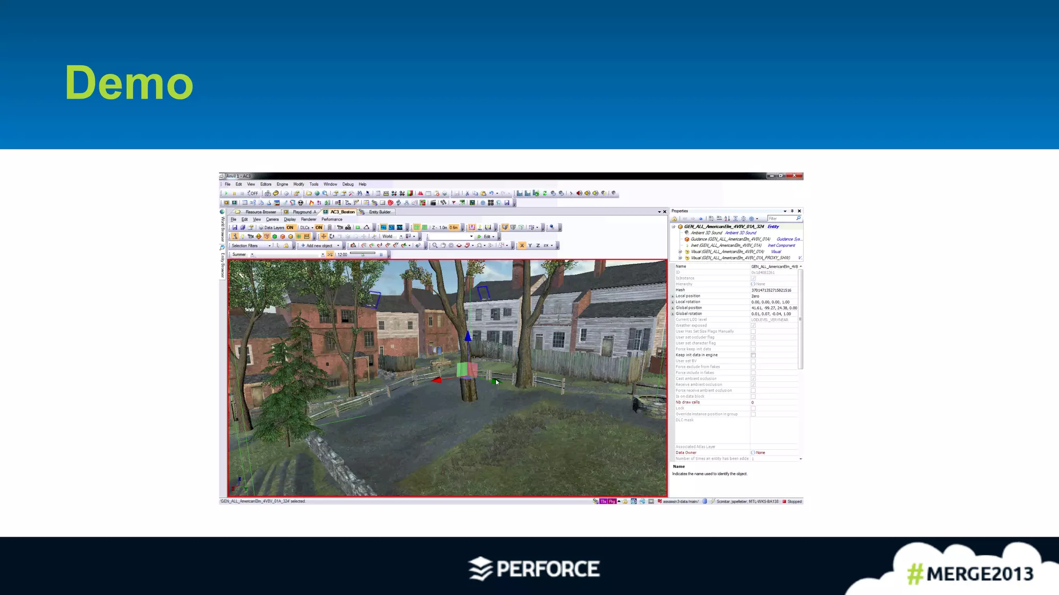Click the Save icon in viewport toolbar

pyautogui.click(x=235, y=227)
